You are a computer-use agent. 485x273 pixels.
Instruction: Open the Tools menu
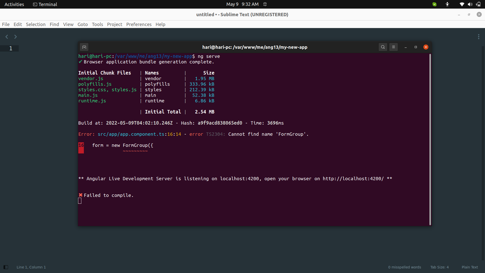click(98, 24)
